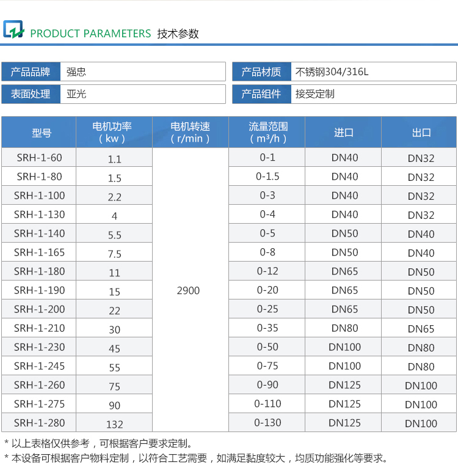Select model cell SRH-1-140
Viewport: 458px width, 470px height.
[39, 233]
